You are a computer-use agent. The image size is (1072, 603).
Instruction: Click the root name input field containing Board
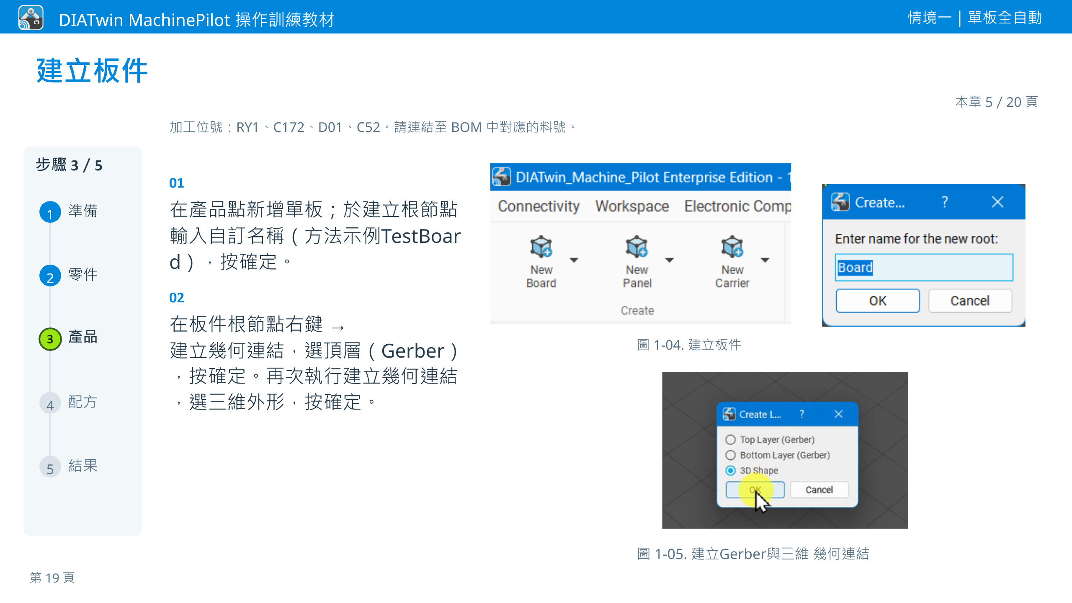924,267
